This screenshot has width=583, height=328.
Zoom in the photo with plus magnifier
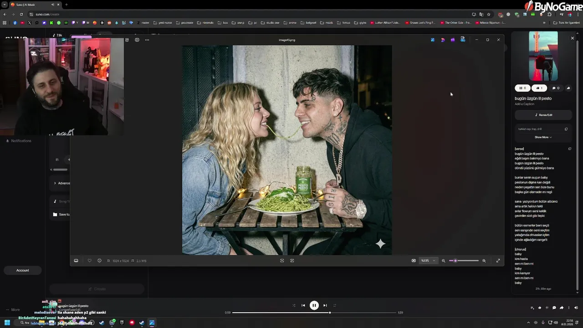pyautogui.click(x=484, y=261)
